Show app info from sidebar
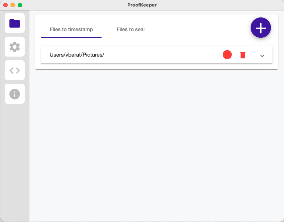Screen dimensions: 284x222 pyautogui.click(x=15, y=94)
